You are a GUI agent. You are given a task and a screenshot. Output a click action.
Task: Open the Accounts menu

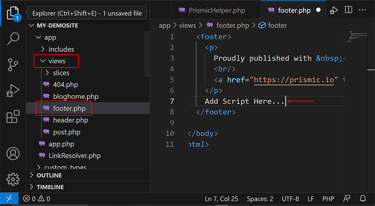point(13,154)
